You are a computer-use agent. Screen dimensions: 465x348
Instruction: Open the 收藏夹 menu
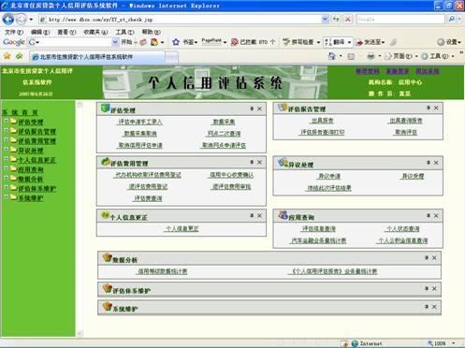[x=95, y=32]
